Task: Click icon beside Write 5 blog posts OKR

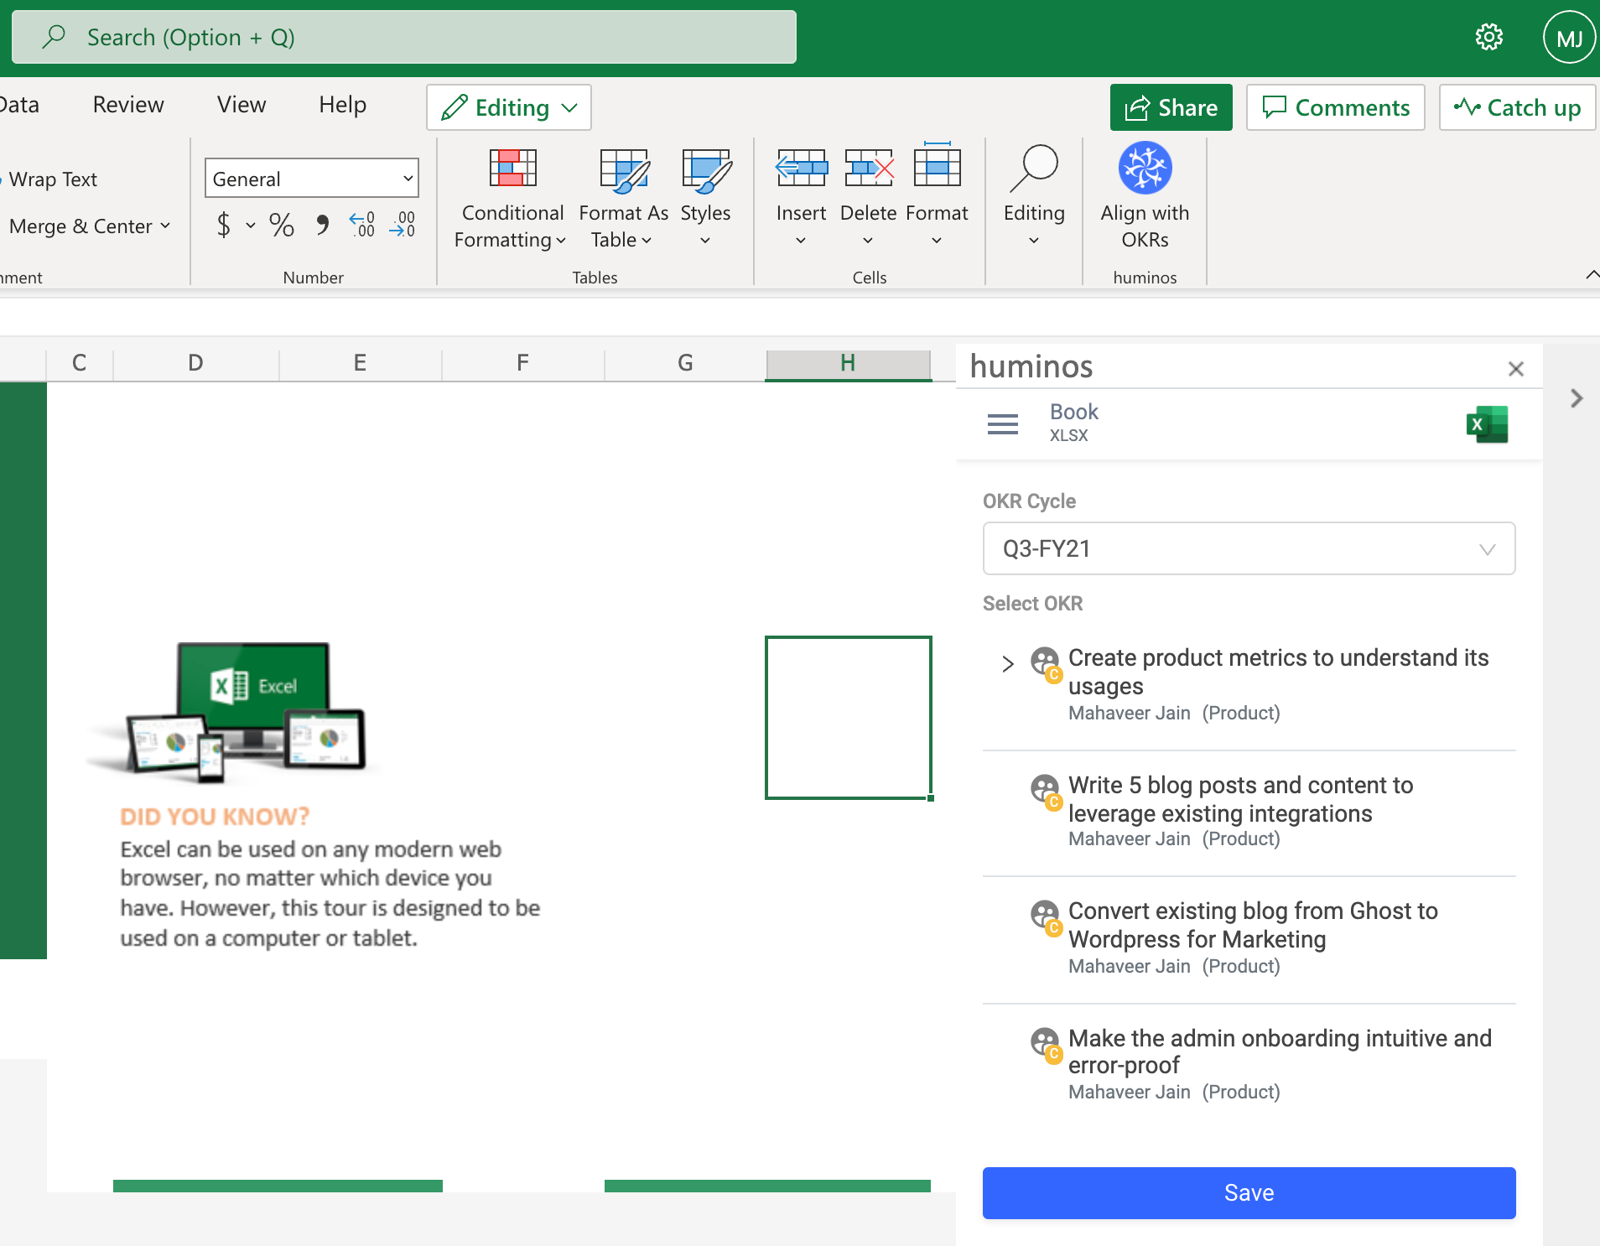Action: (1046, 791)
